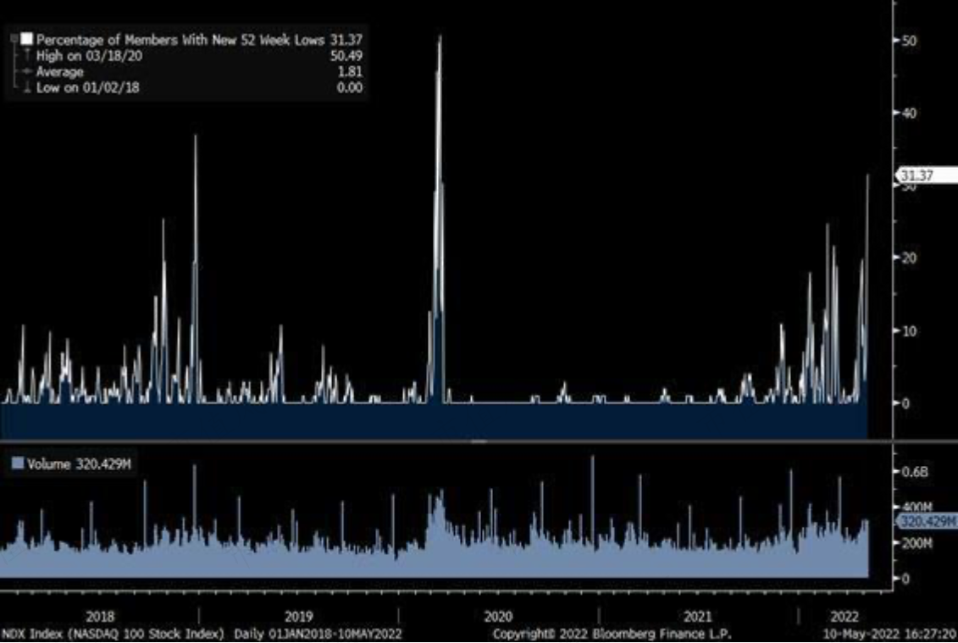Click the Volume 320.429M legend label
The width and height of the screenshot is (958, 643).
[x=78, y=464]
